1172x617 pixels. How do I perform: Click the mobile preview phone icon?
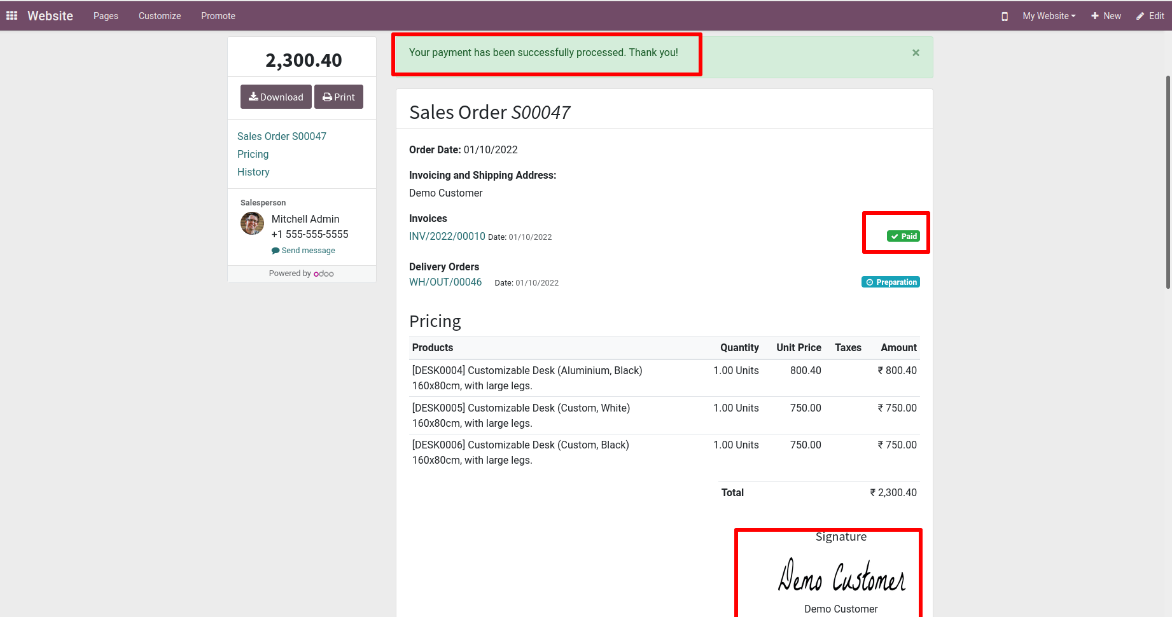pyautogui.click(x=1005, y=17)
